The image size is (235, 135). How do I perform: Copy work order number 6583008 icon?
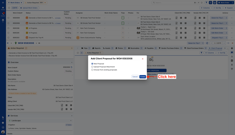tap(72, 67)
